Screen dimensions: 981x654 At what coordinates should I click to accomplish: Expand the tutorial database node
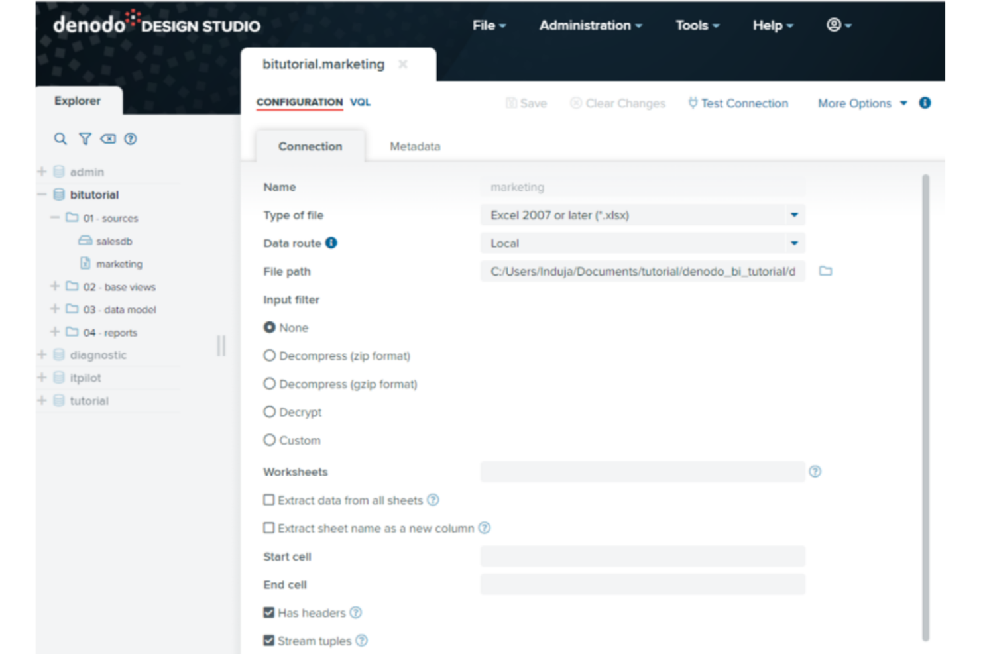(x=42, y=400)
